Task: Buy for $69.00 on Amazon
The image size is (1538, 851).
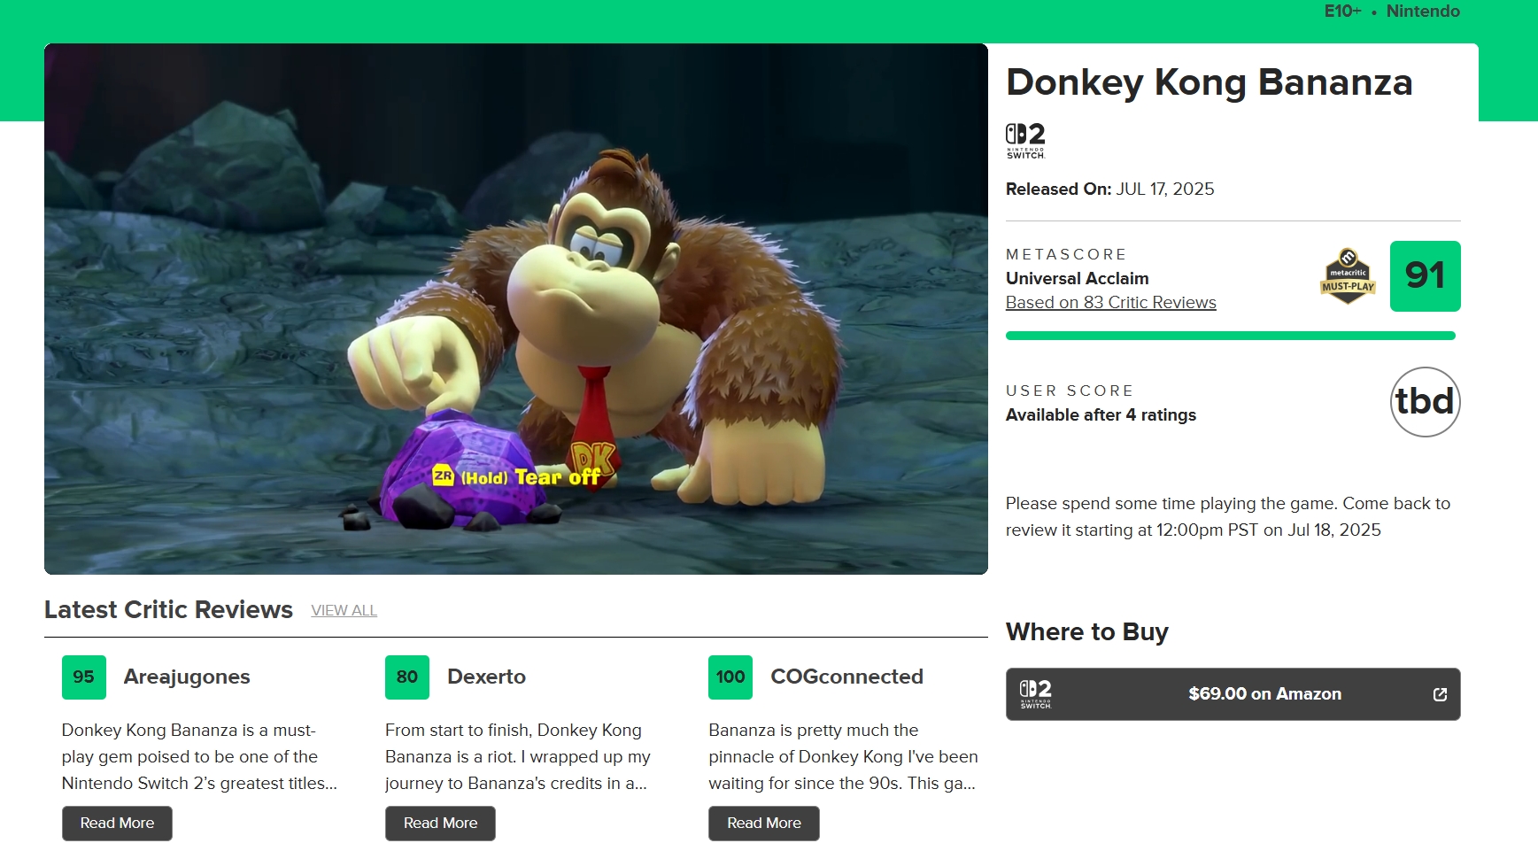Action: point(1264,694)
